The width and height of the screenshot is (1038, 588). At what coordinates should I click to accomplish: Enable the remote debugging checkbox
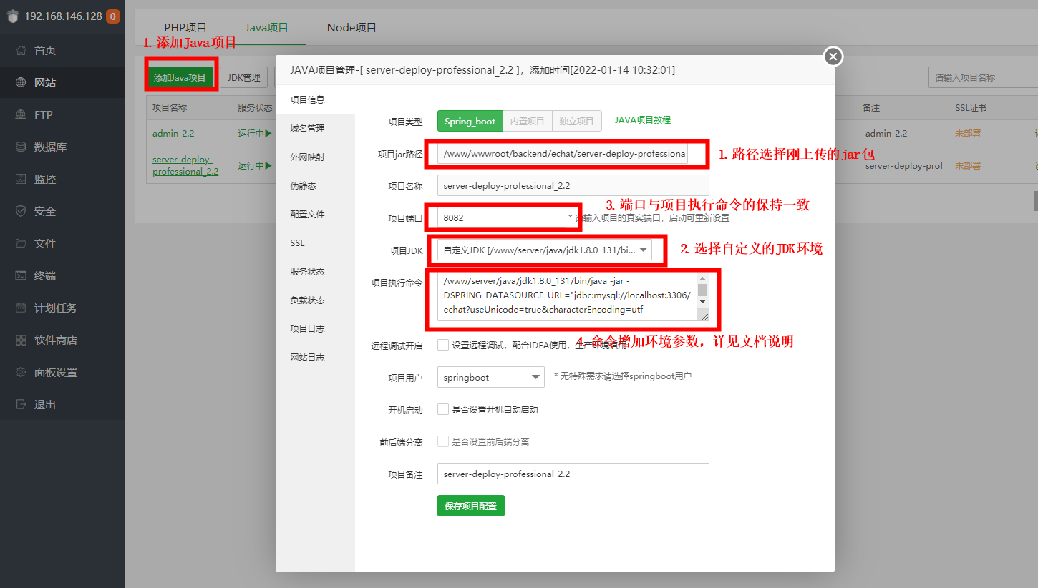(443, 345)
